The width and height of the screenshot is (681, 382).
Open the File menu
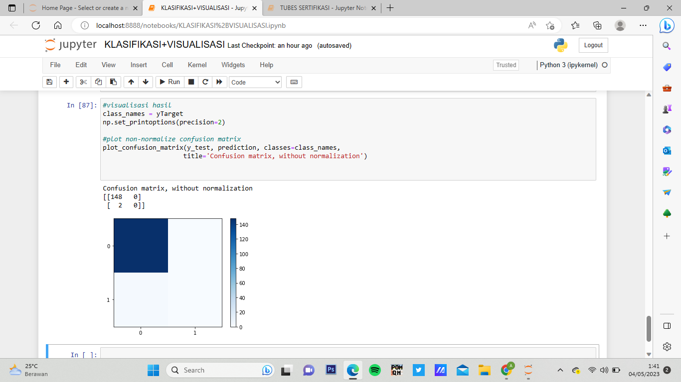tap(55, 65)
